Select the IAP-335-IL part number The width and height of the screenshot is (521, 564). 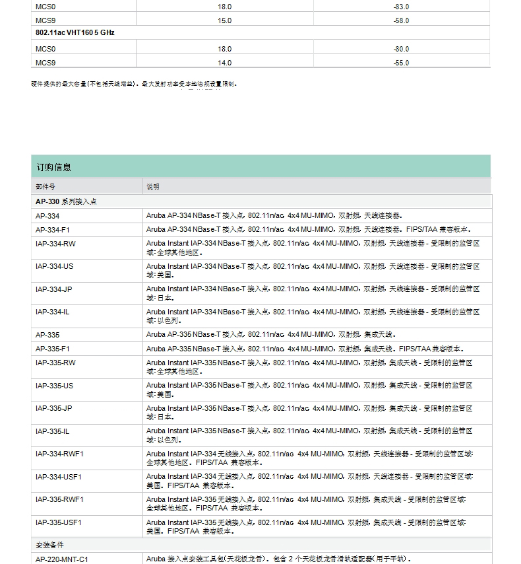[x=52, y=432]
